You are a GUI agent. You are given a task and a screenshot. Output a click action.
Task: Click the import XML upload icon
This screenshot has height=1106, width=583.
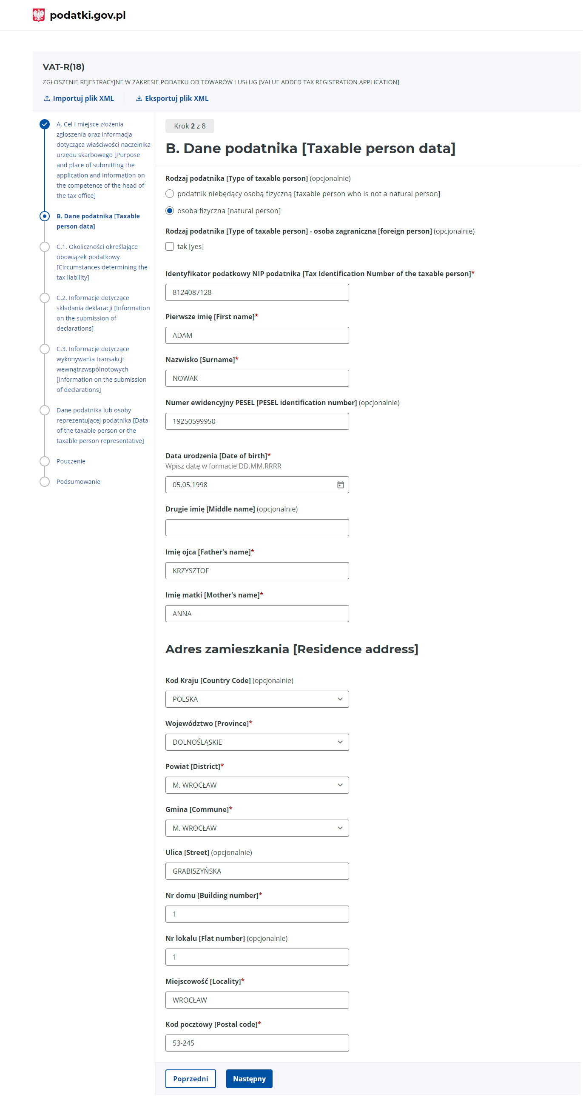[x=47, y=98]
